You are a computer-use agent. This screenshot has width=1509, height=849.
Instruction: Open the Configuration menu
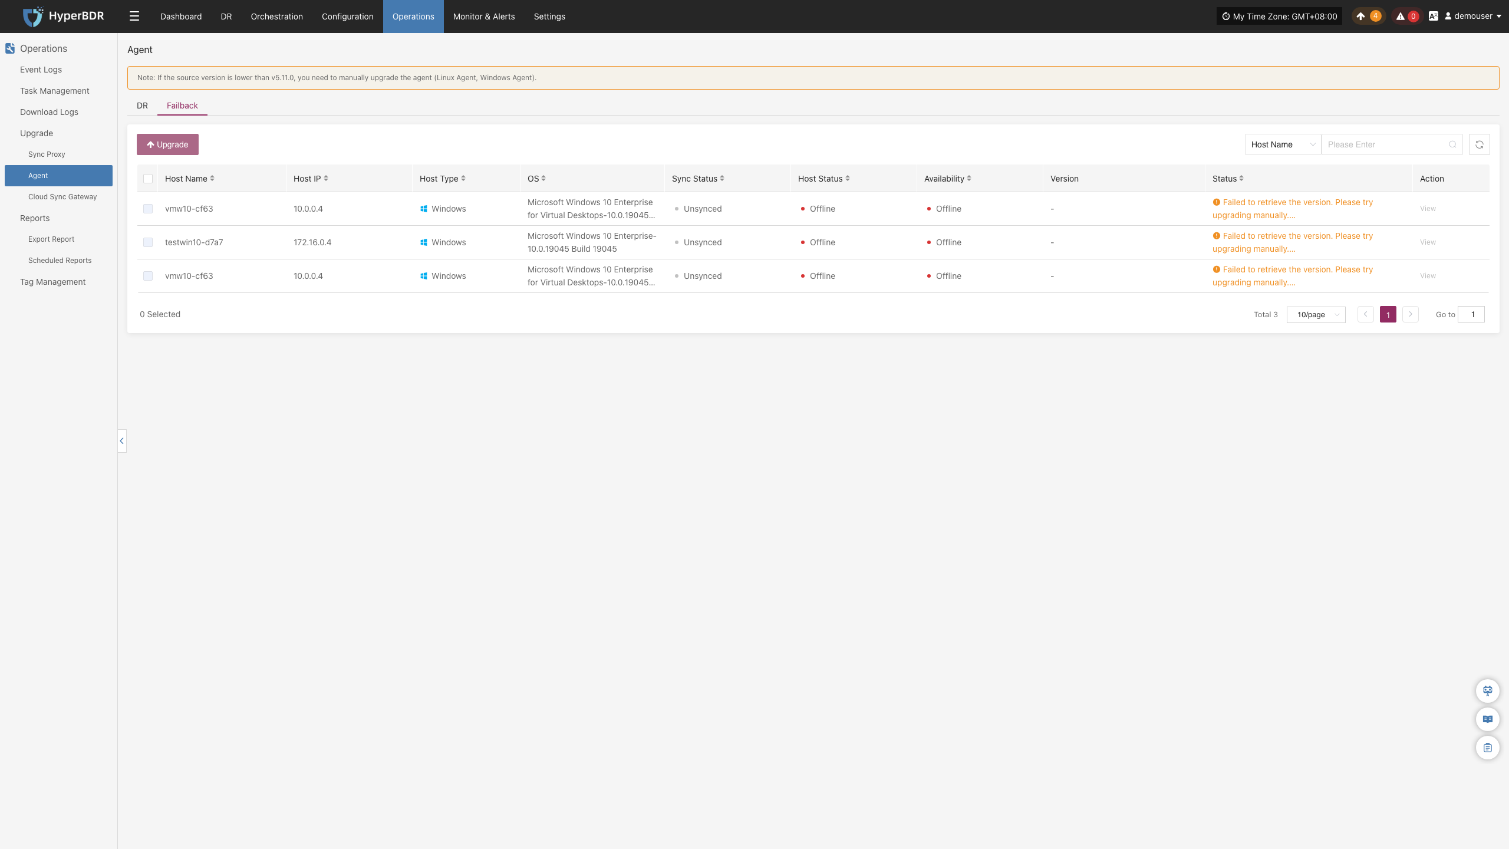coord(348,17)
